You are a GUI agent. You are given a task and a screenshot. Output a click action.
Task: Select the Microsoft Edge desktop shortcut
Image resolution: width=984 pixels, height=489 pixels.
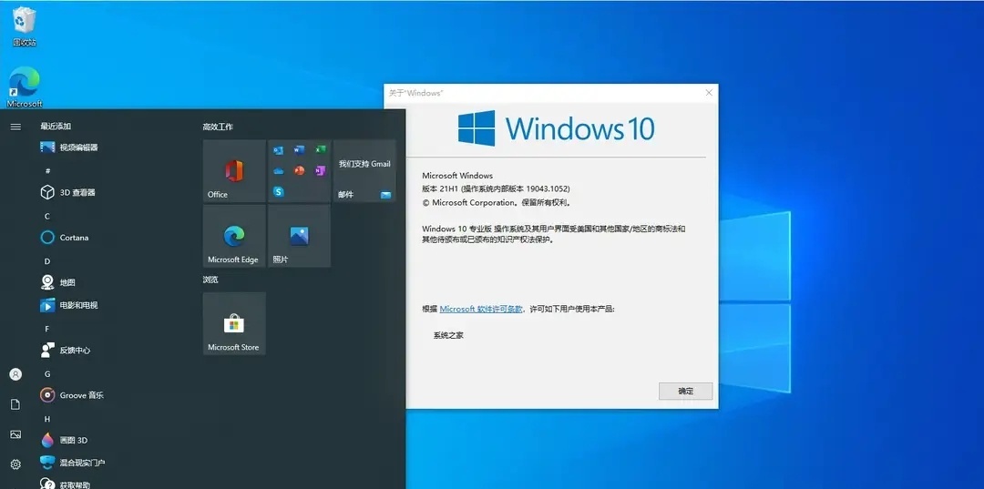(25, 87)
